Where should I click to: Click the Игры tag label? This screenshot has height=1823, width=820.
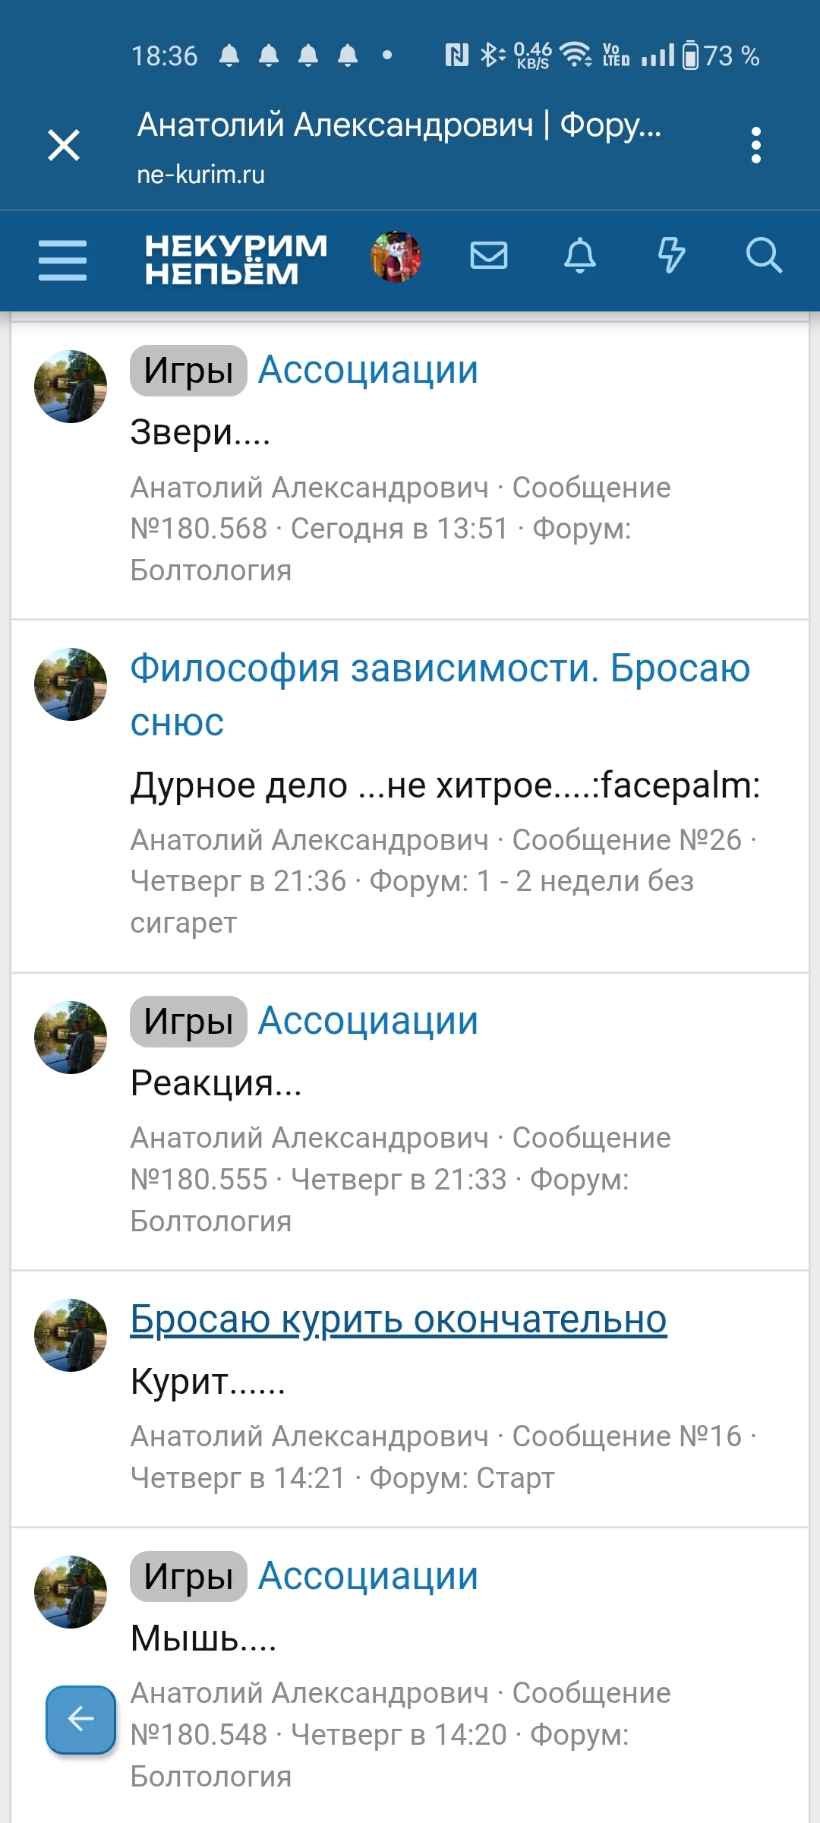pos(187,370)
